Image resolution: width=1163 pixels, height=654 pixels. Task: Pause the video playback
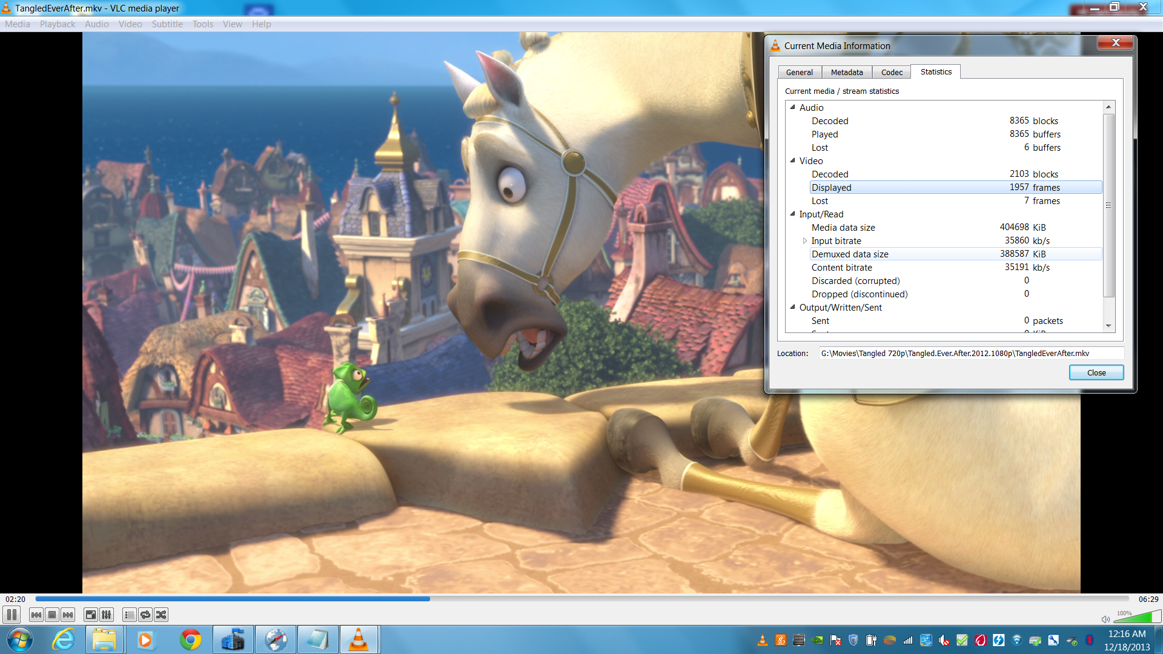(12, 615)
